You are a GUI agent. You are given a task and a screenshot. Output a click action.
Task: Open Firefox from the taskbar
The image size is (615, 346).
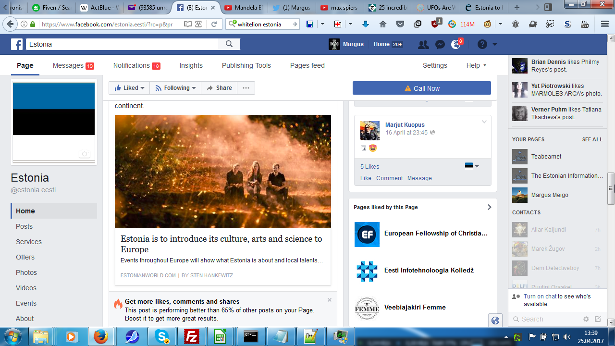pos(101,336)
